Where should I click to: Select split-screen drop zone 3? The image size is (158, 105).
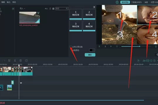[x=76, y=26]
